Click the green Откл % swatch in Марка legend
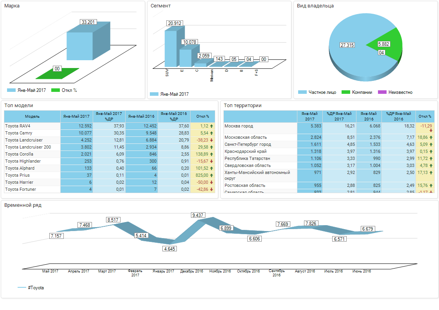439x310 pixels. pyautogui.click(x=56, y=90)
